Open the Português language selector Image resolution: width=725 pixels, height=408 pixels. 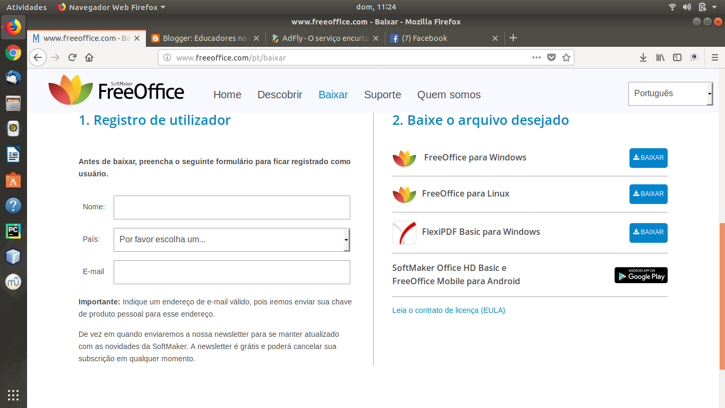[x=671, y=93]
